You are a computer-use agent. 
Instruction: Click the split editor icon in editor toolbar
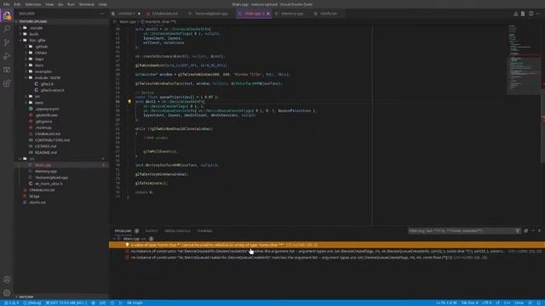click(x=531, y=14)
